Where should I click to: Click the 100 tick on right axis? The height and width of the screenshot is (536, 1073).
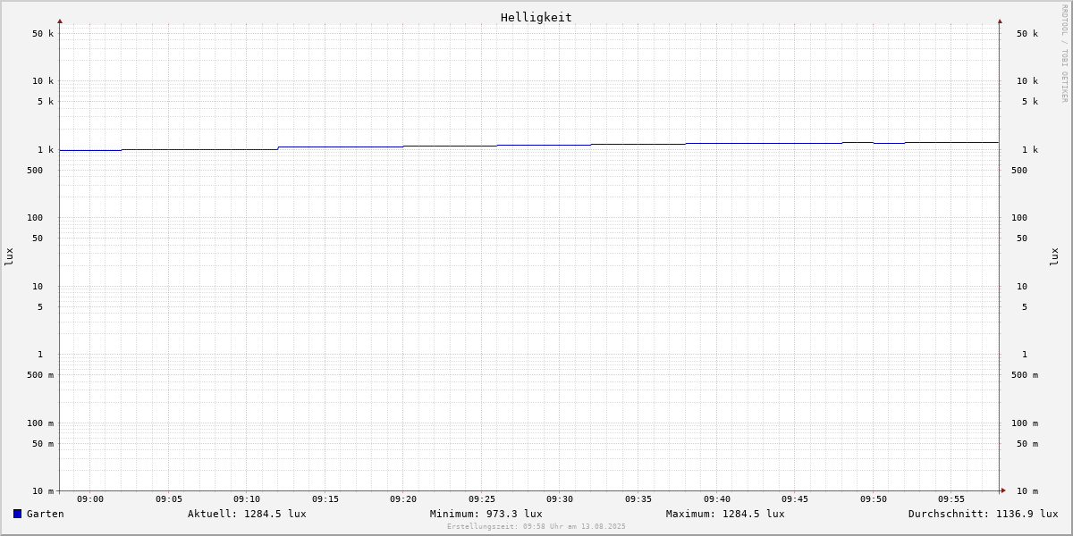(1019, 218)
